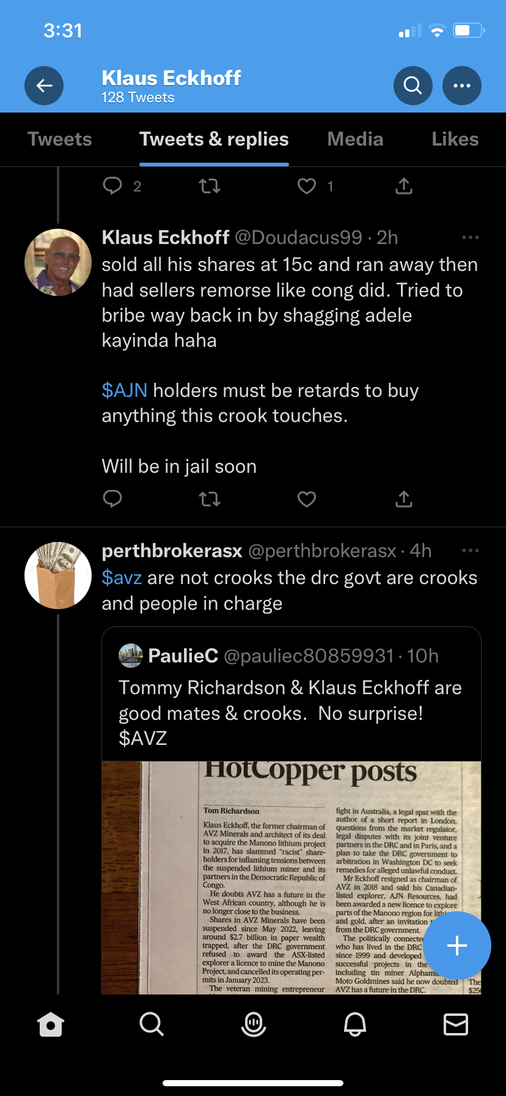The image size is (506, 1096).
Task: Switch to the Tweets tab
Action: (x=60, y=139)
